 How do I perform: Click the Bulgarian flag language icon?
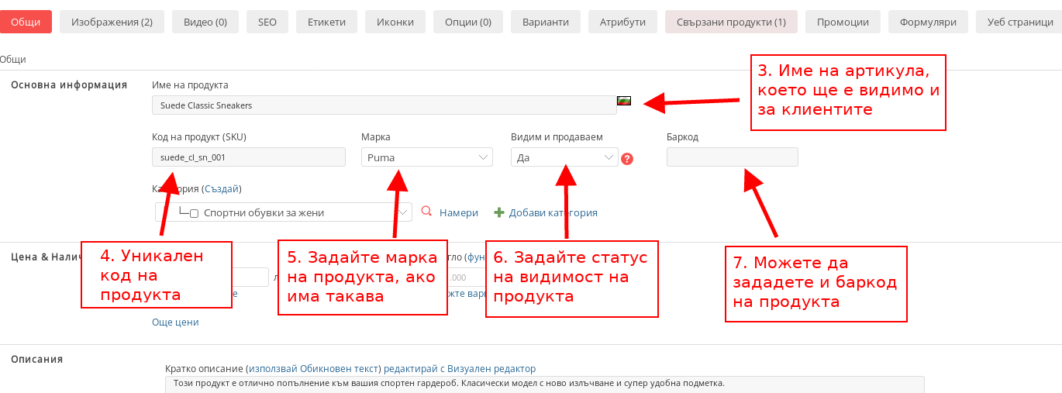(623, 101)
